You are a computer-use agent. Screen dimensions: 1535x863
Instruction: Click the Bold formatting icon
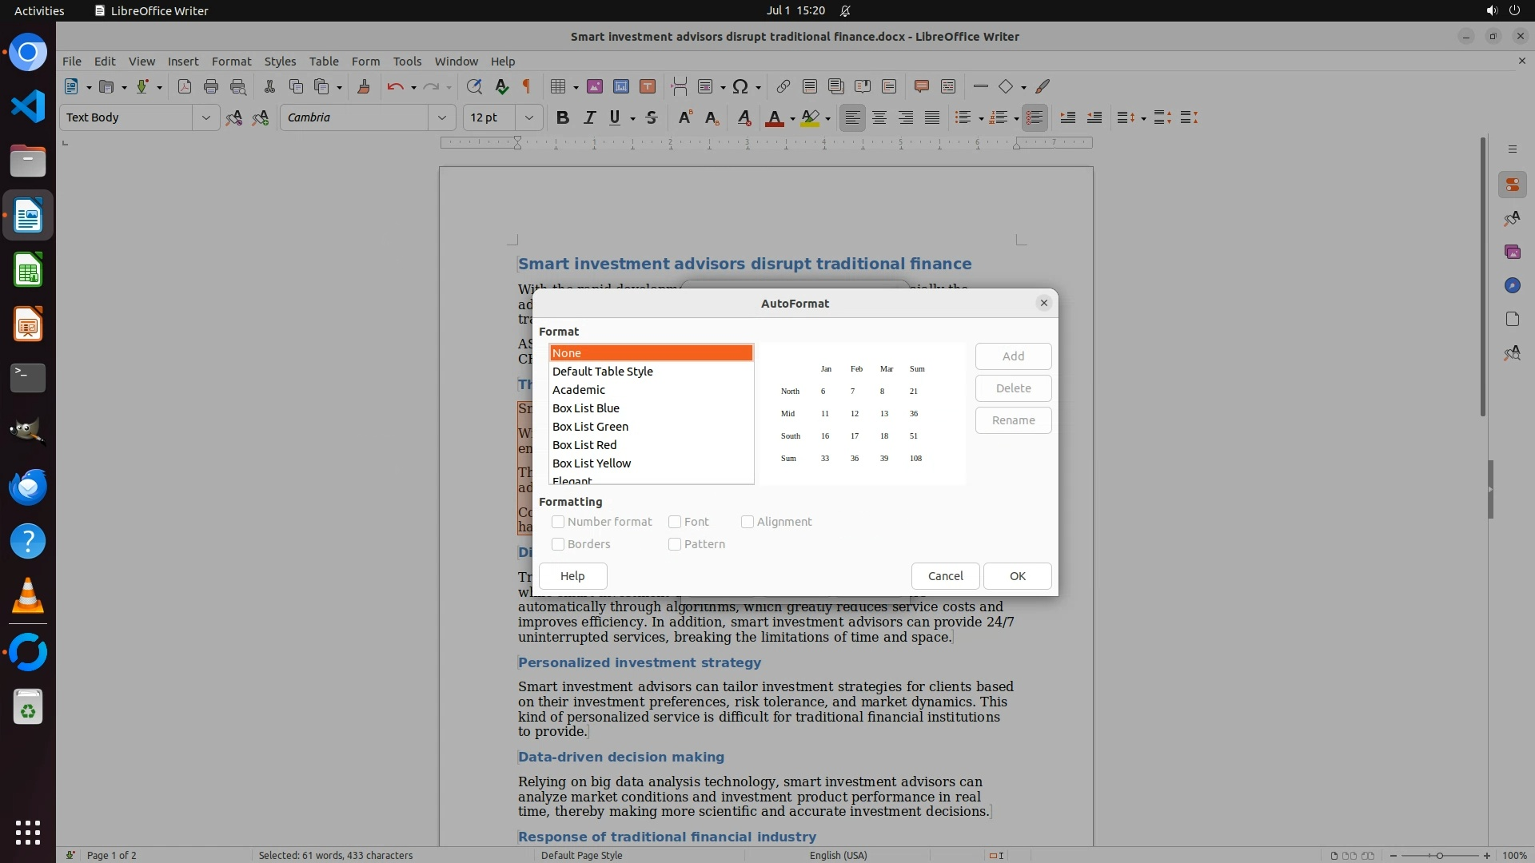click(x=563, y=117)
